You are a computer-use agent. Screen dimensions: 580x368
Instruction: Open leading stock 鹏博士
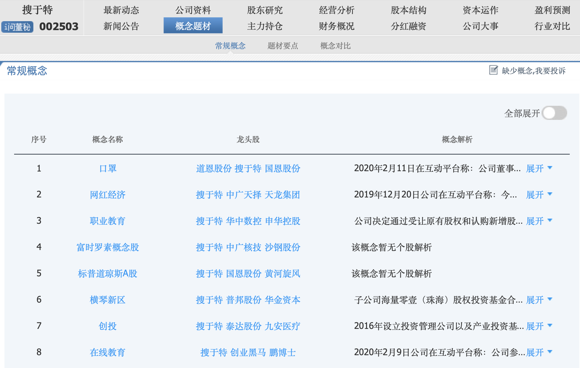[283, 352]
